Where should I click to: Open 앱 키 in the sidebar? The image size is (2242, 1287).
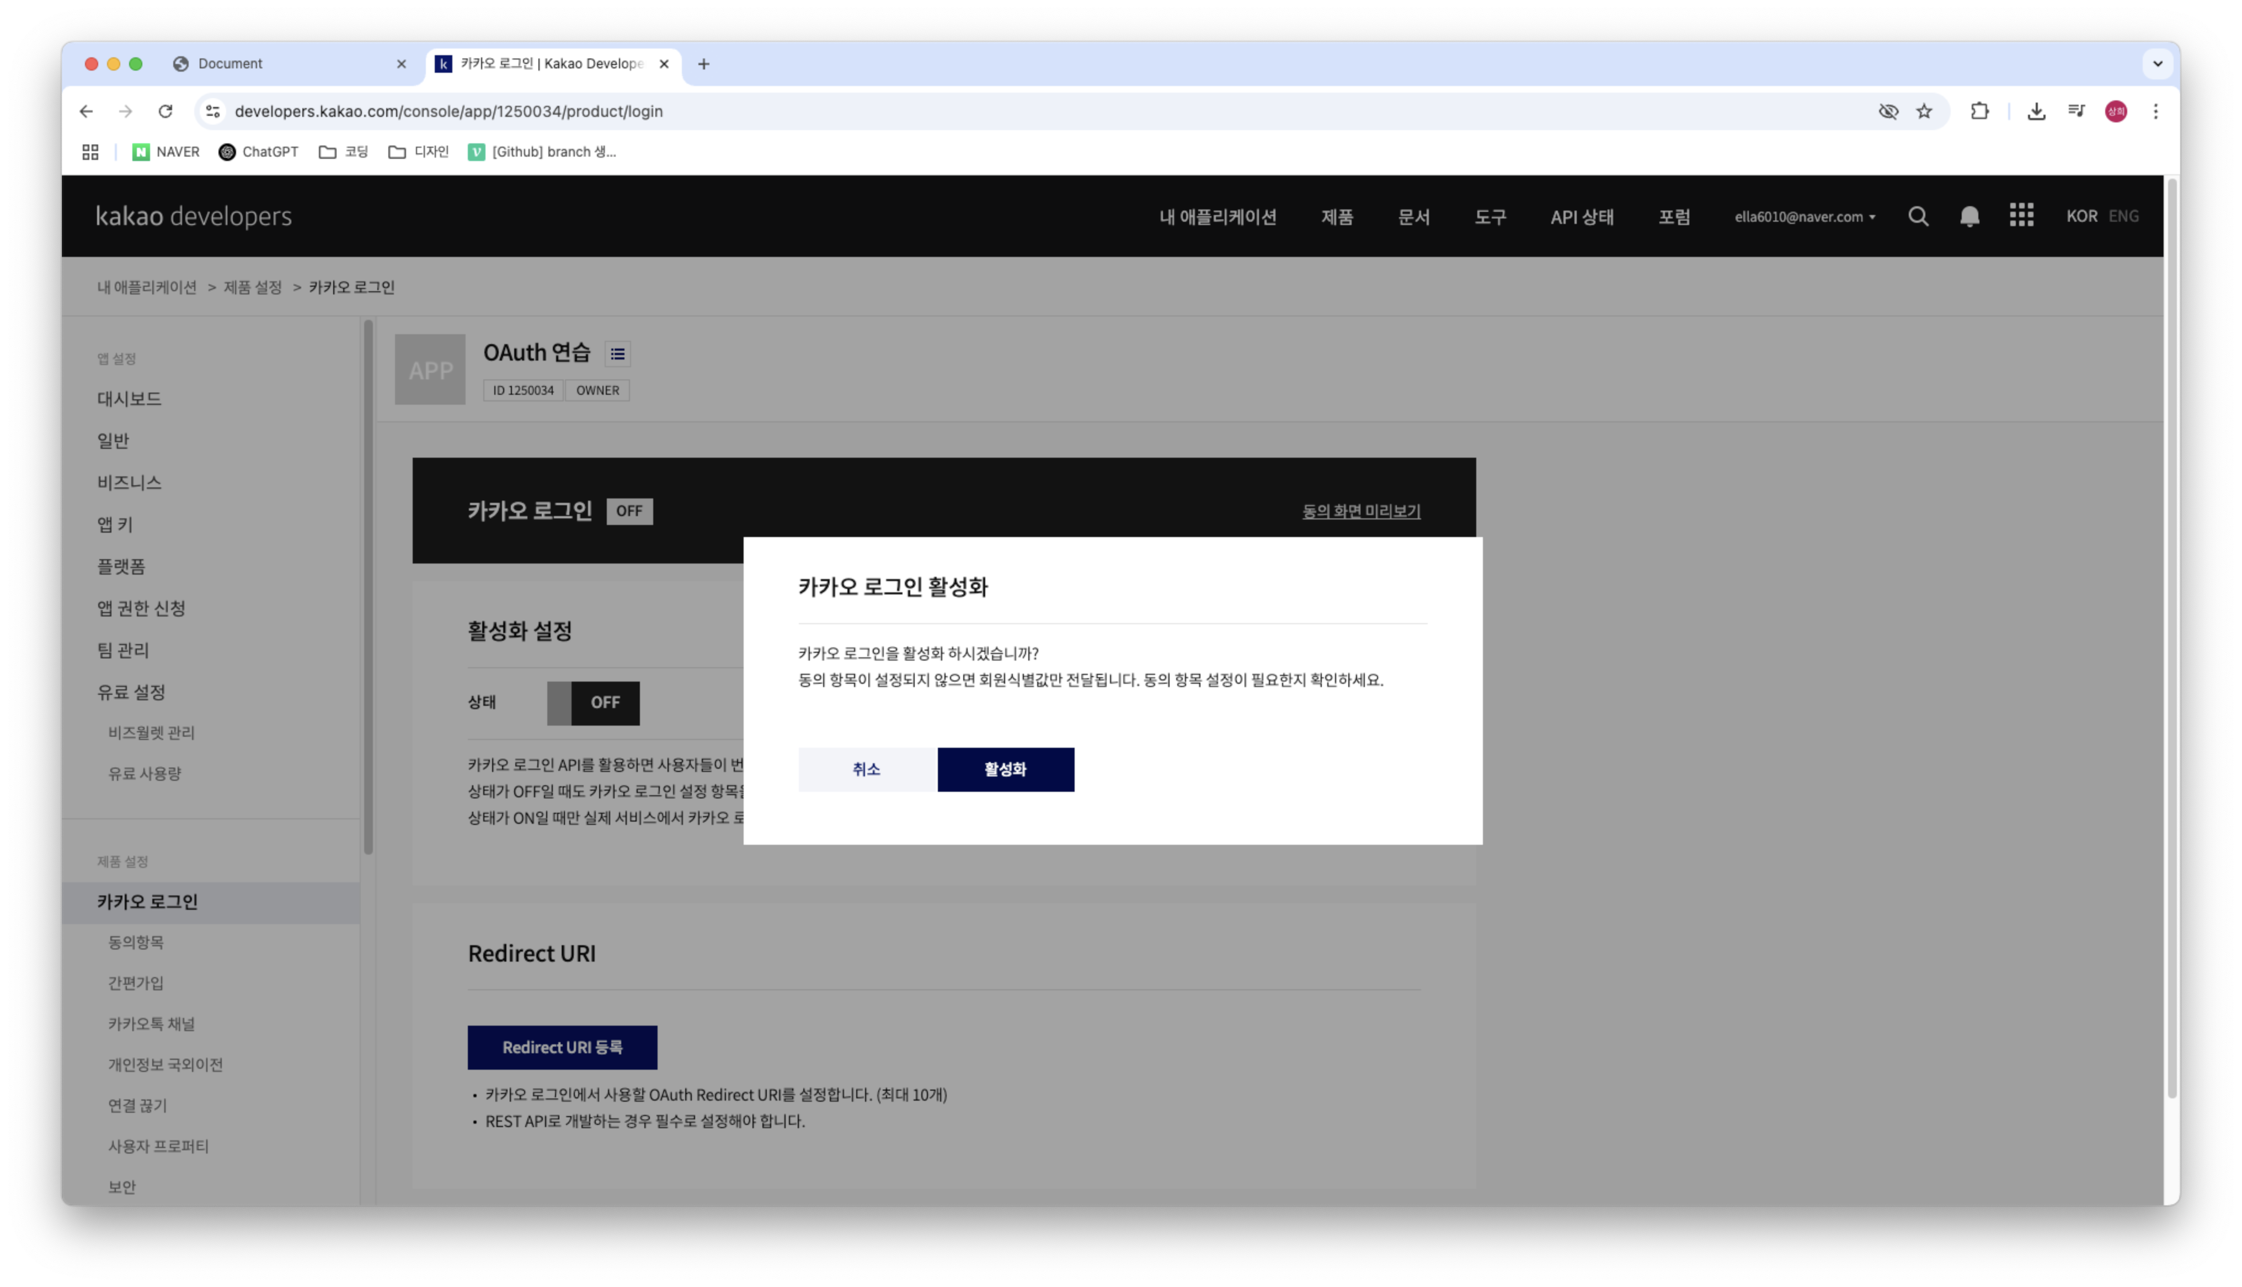[115, 524]
